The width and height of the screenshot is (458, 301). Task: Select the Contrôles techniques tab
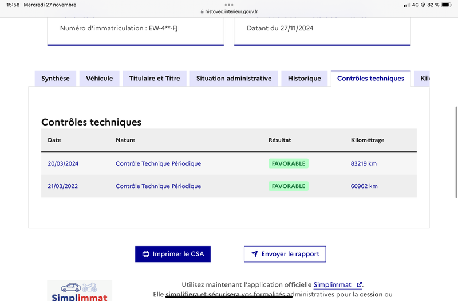(370, 79)
